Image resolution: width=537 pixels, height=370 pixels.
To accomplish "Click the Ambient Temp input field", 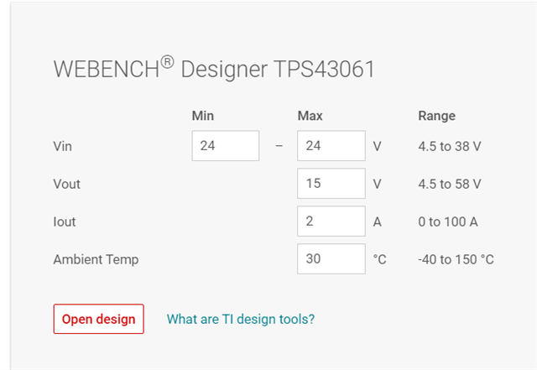I will 331,259.
